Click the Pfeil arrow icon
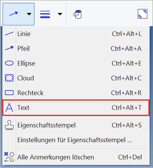This screenshot has height=168, width=153. point(9,48)
